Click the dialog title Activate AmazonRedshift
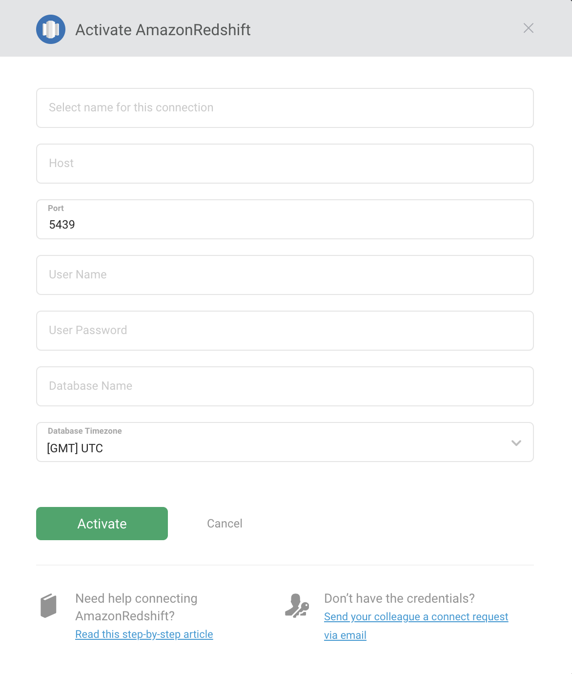The height and width of the screenshot is (674, 572). pyautogui.click(x=162, y=30)
